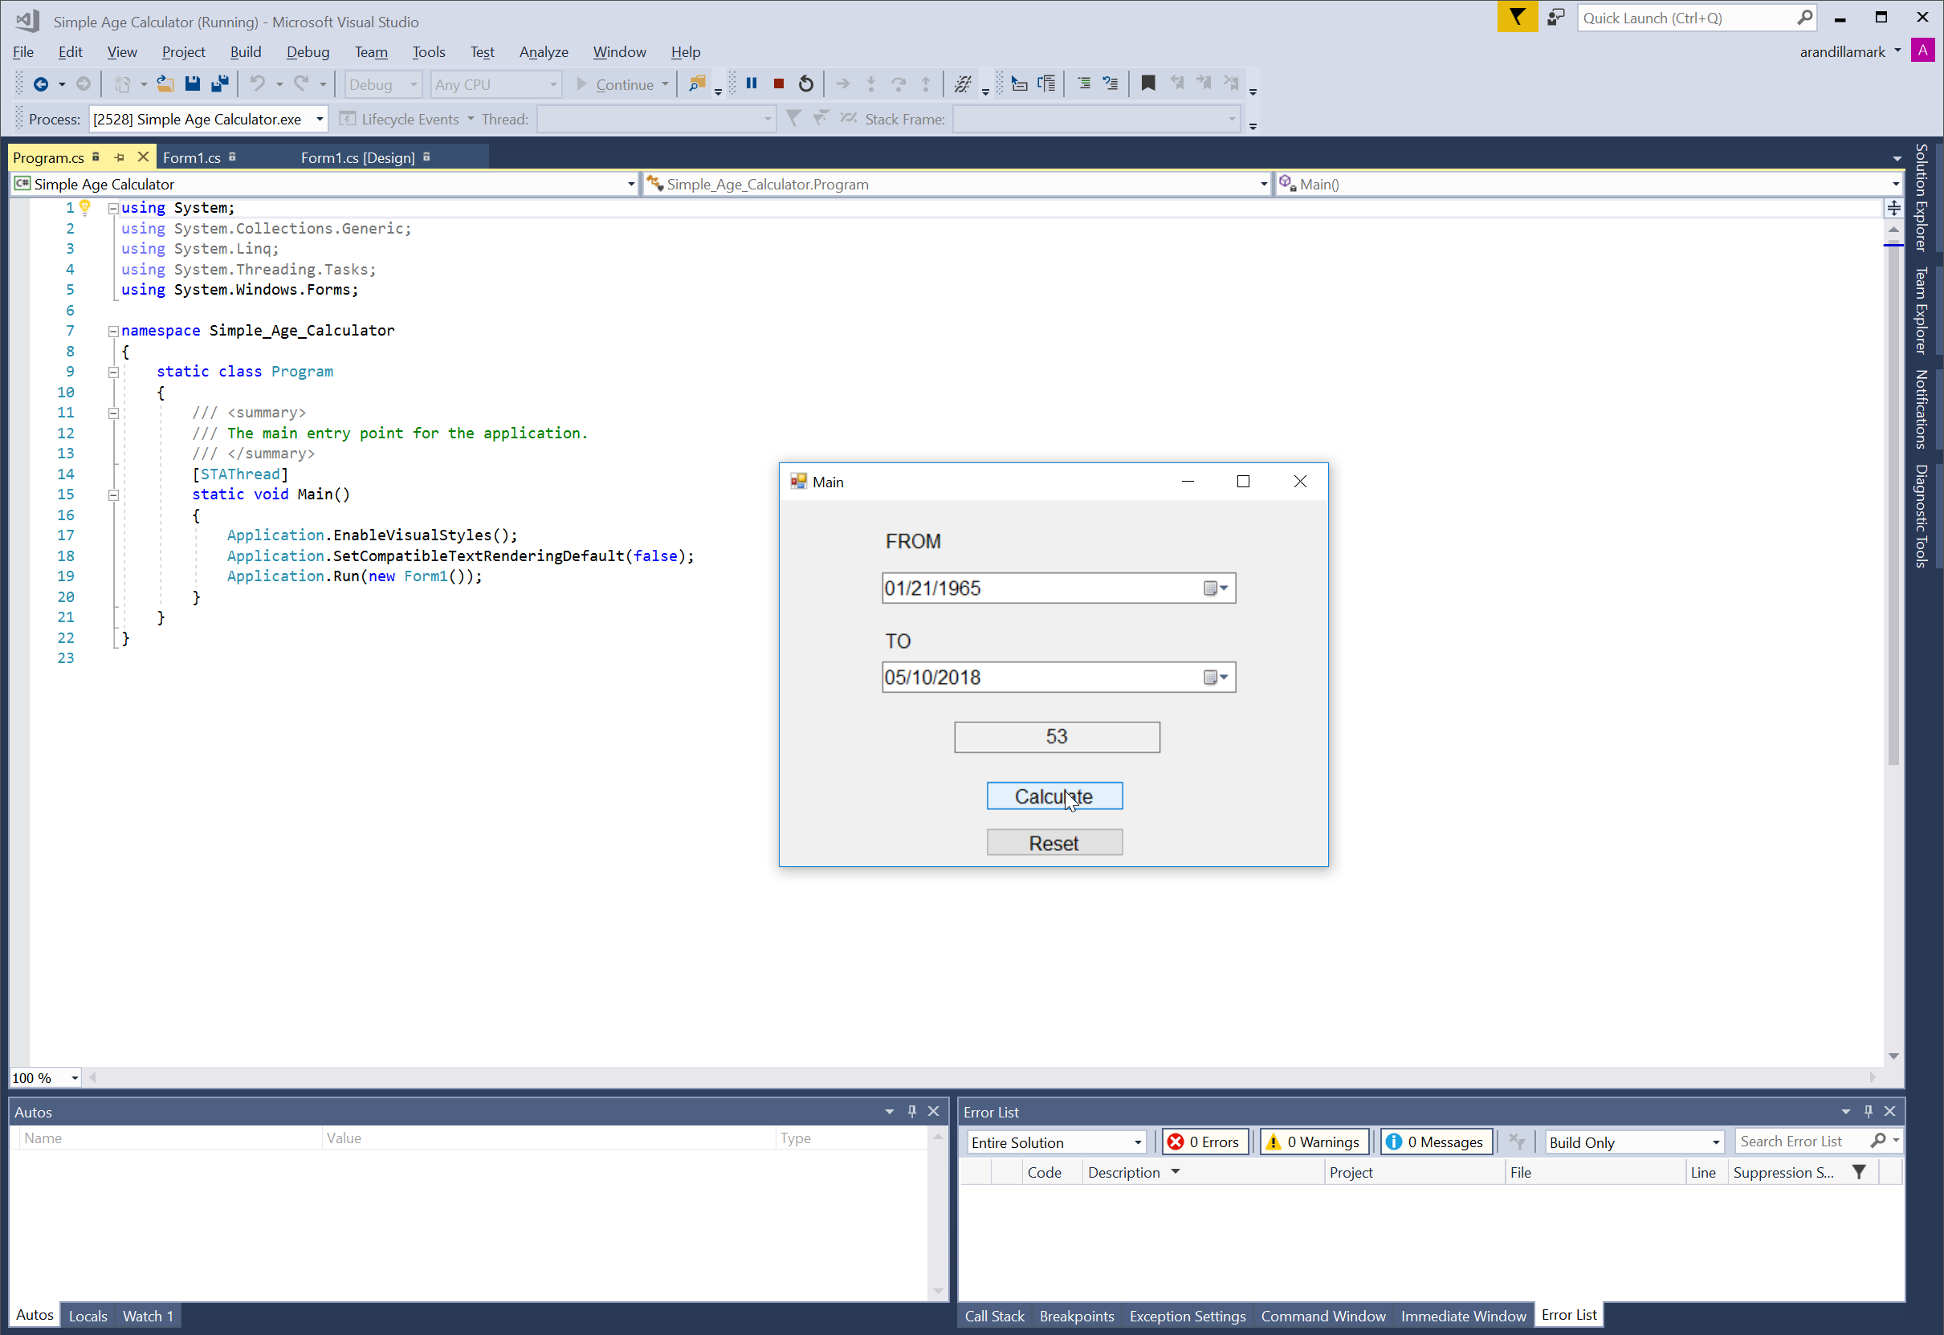1944x1335 pixels.
Task: Toggle the 0 Messages filter
Action: (x=1436, y=1142)
